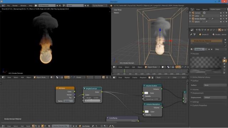Toggle selectability arrow for Smoke Domain
This screenshot has height=128, width=228.
(x=224, y=19)
